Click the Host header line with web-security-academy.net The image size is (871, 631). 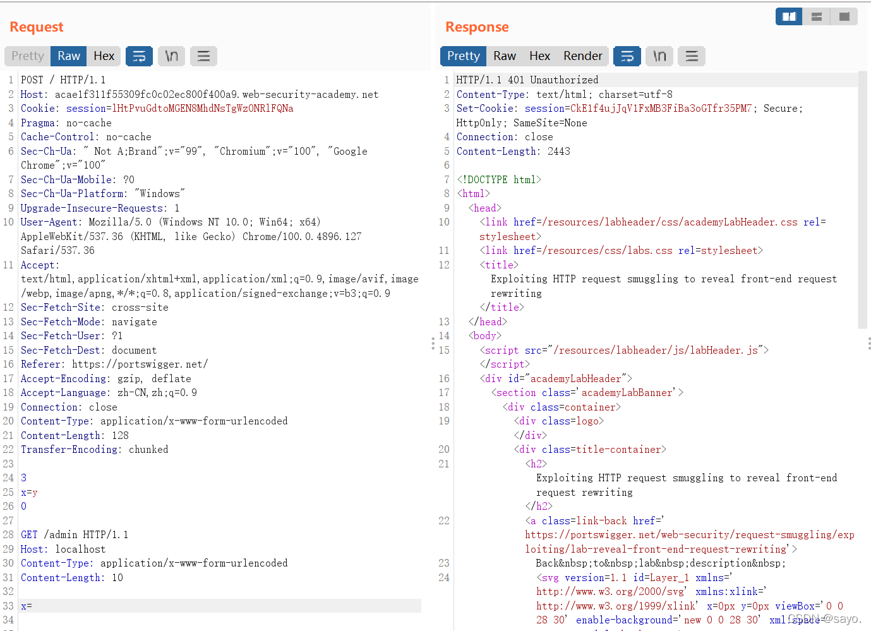200,95
